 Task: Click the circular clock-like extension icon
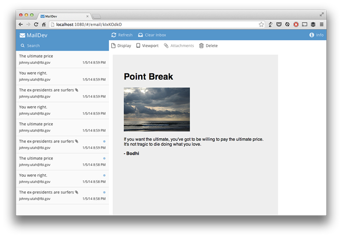tap(287, 24)
